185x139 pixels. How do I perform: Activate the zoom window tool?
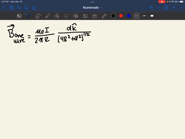point(19,16)
